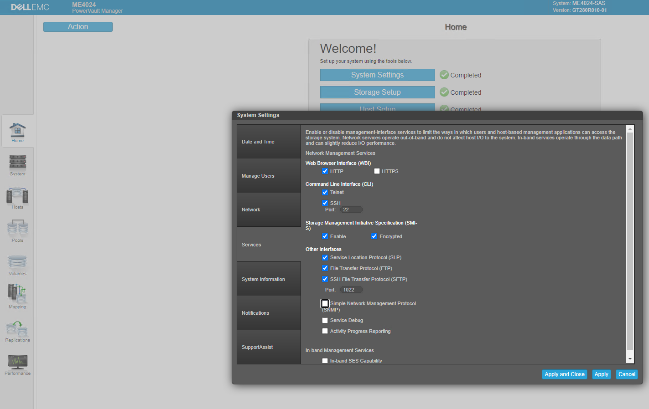
Task: Open the Pools sidebar icon
Action: coord(17,231)
